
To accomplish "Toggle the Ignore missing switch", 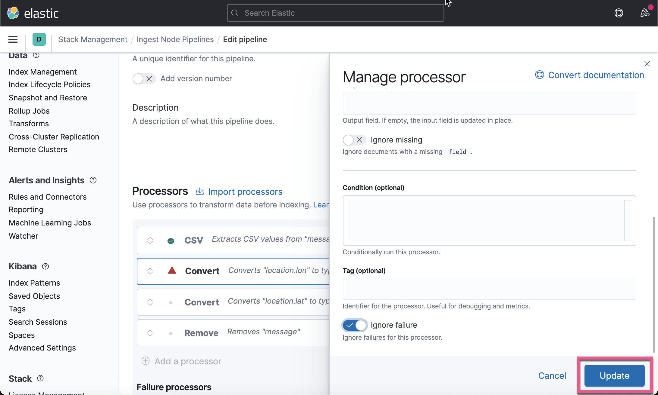I will coord(354,140).
